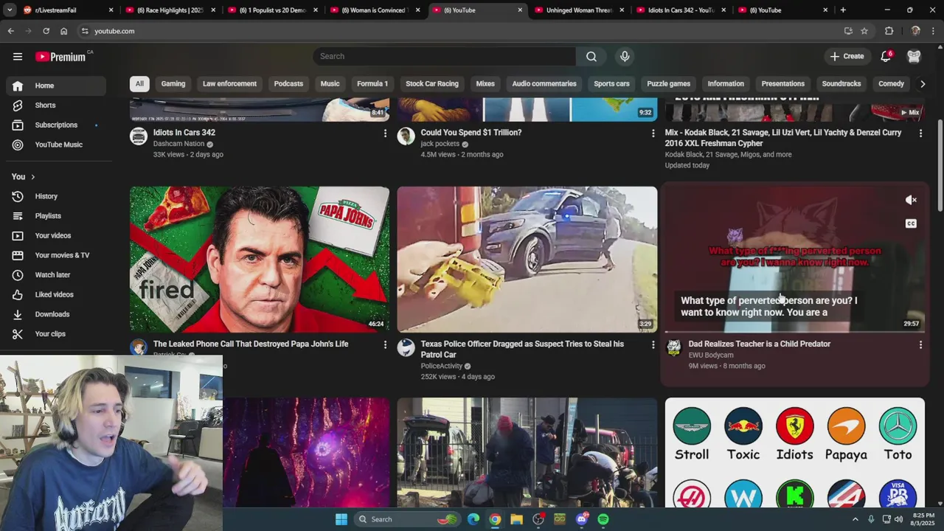Open Texas Police Officer Dragged video title
944x531 pixels.
tap(522, 349)
